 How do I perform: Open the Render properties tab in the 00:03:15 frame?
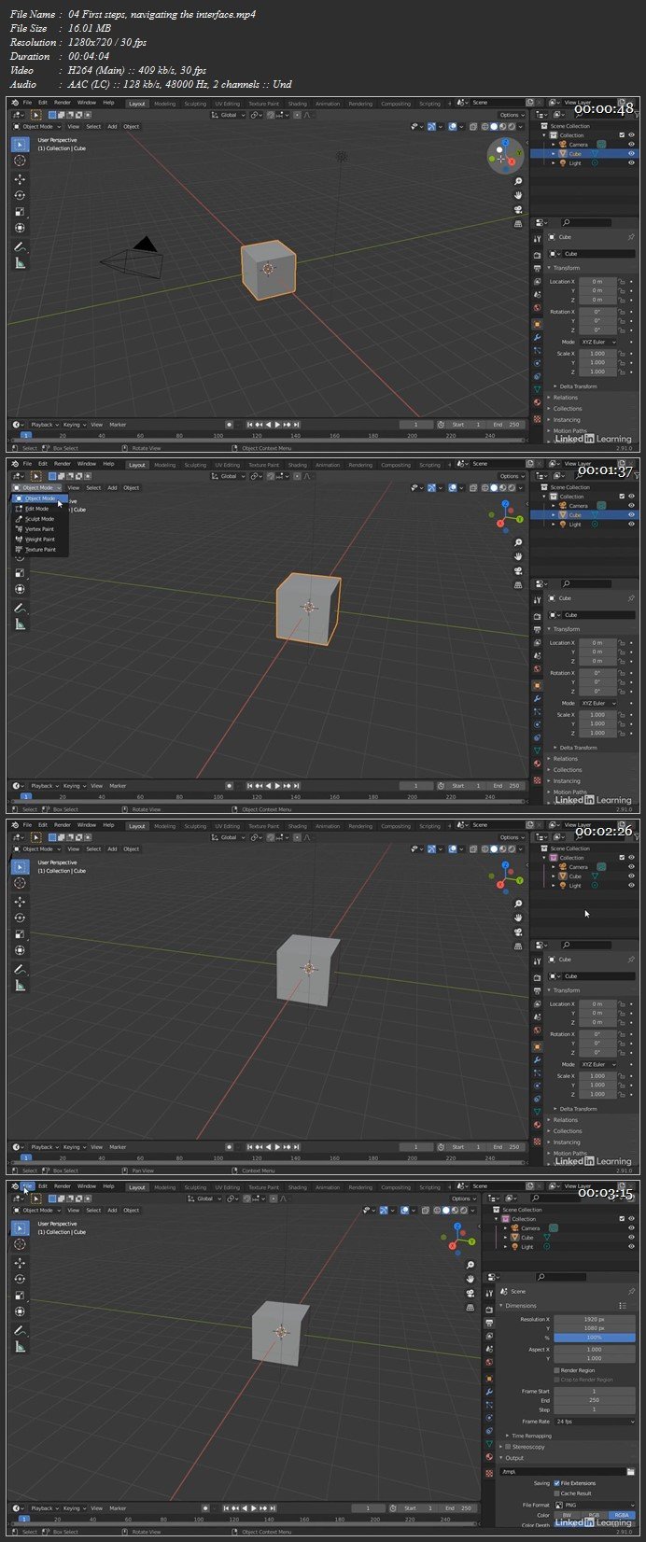click(x=488, y=1310)
